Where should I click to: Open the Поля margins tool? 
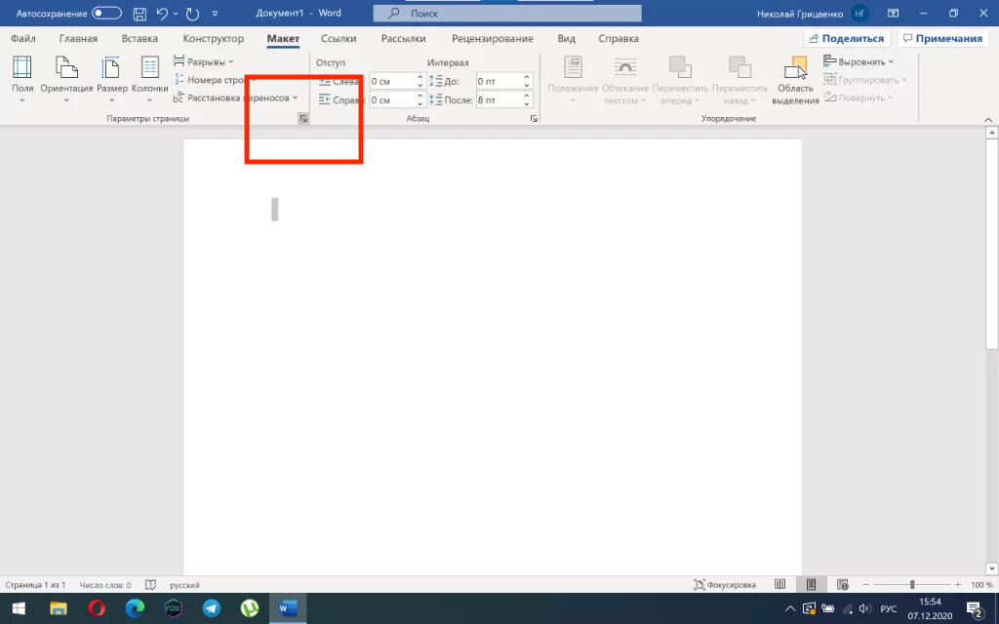click(x=21, y=75)
